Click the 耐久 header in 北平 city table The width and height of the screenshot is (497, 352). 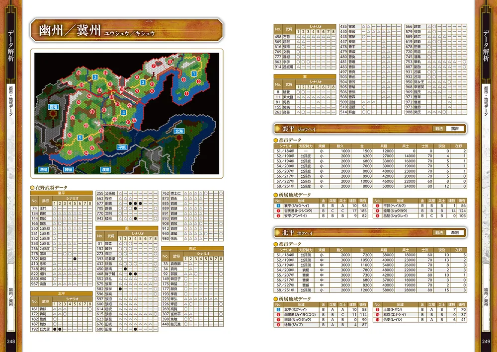click(x=340, y=250)
